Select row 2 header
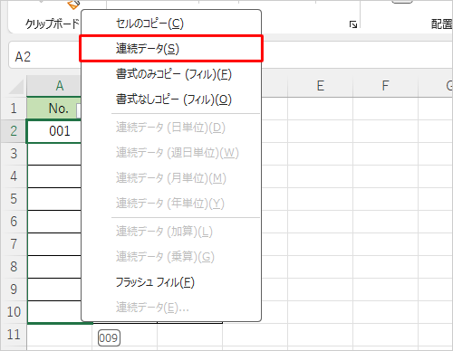Screen dimensions: 453x351 point(14,131)
